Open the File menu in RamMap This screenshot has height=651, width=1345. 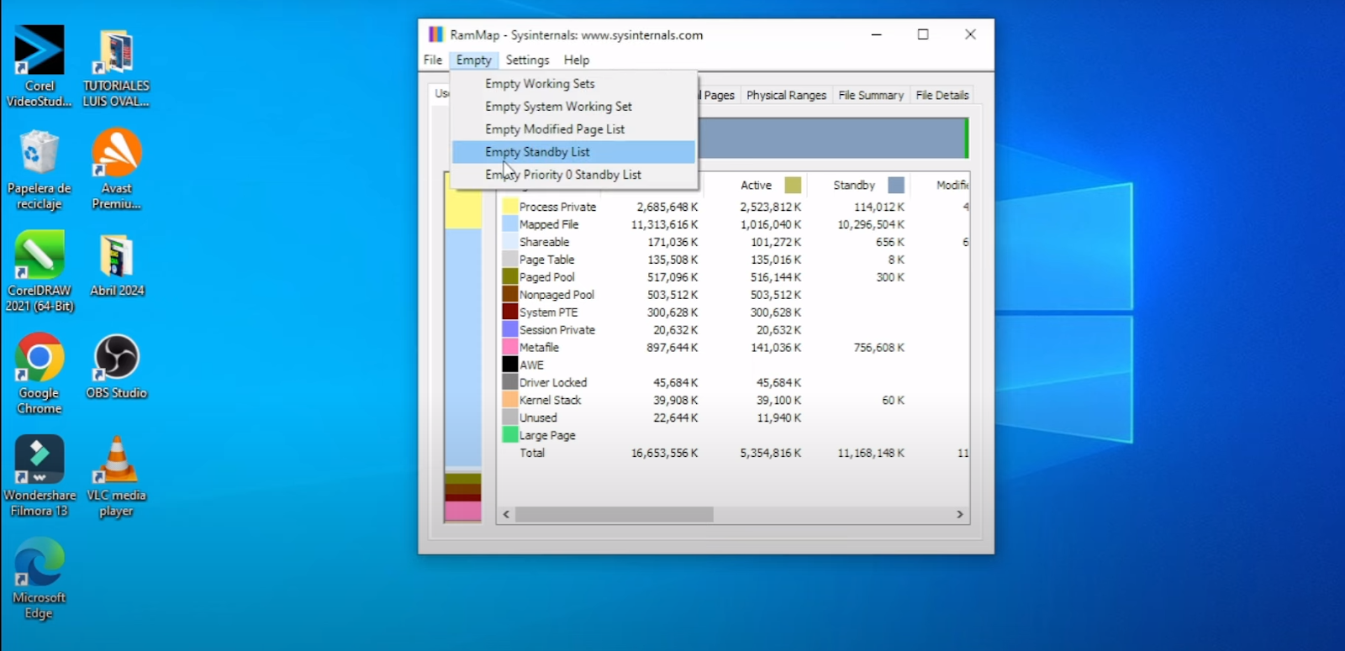(433, 60)
